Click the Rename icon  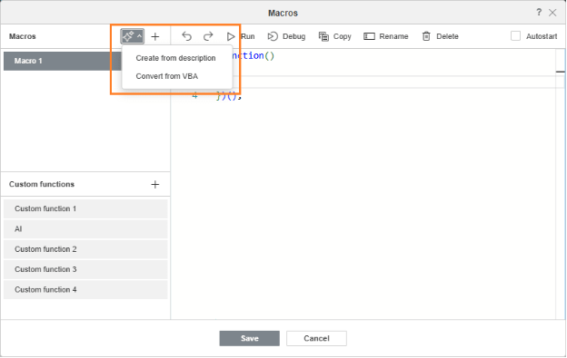tap(369, 36)
